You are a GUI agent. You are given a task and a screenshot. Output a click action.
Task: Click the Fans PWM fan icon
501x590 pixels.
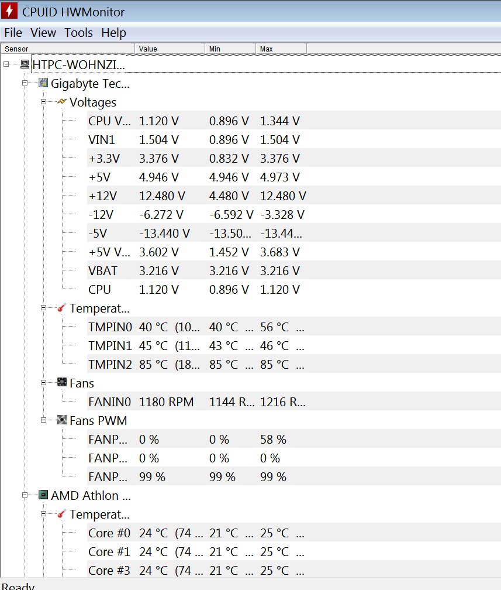click(62, 420)
